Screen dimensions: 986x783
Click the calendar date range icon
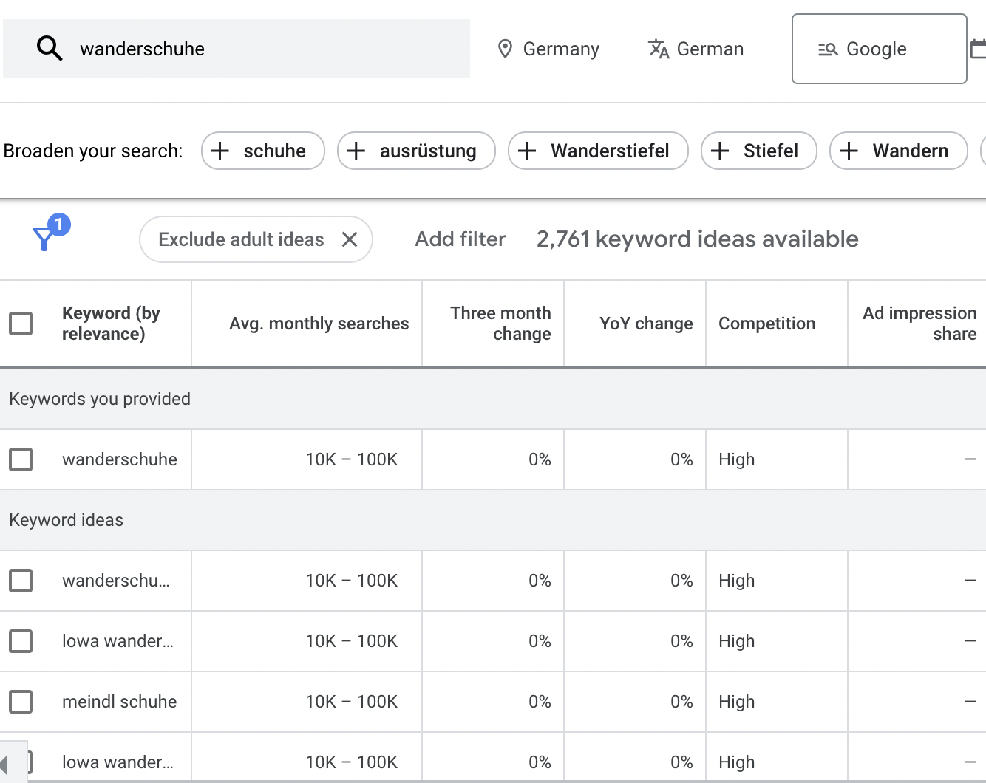point(978,49)
